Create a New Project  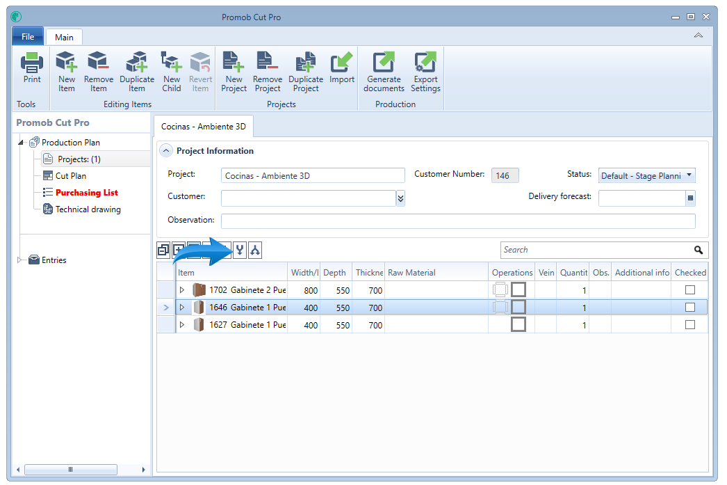point(234,72)
